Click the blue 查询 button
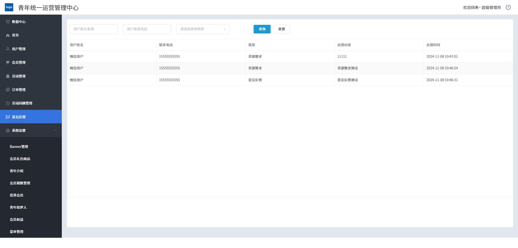Viewport: 518px width, 248px height. [x=262, y=29]
